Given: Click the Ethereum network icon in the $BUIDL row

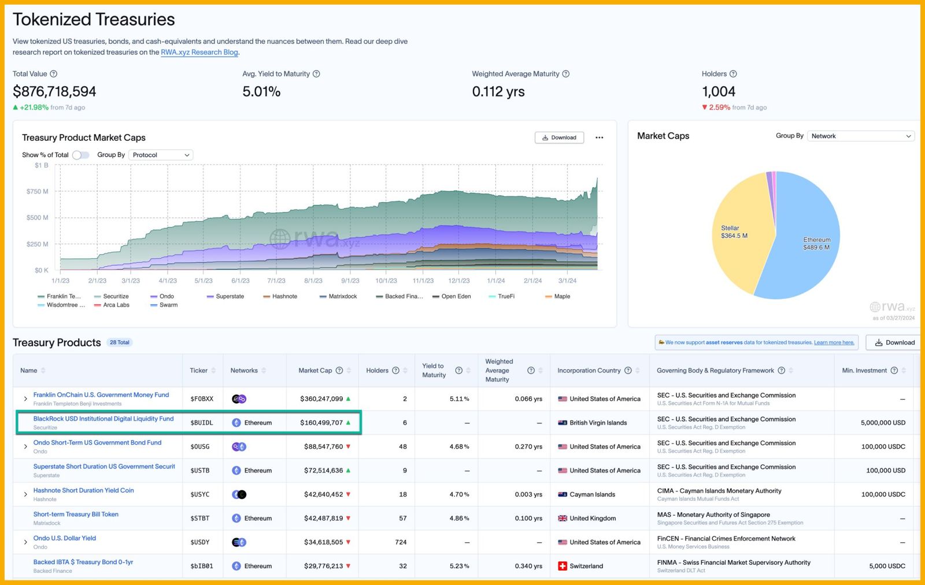Looking at the screenshot, I should click(x=236, y=423).
